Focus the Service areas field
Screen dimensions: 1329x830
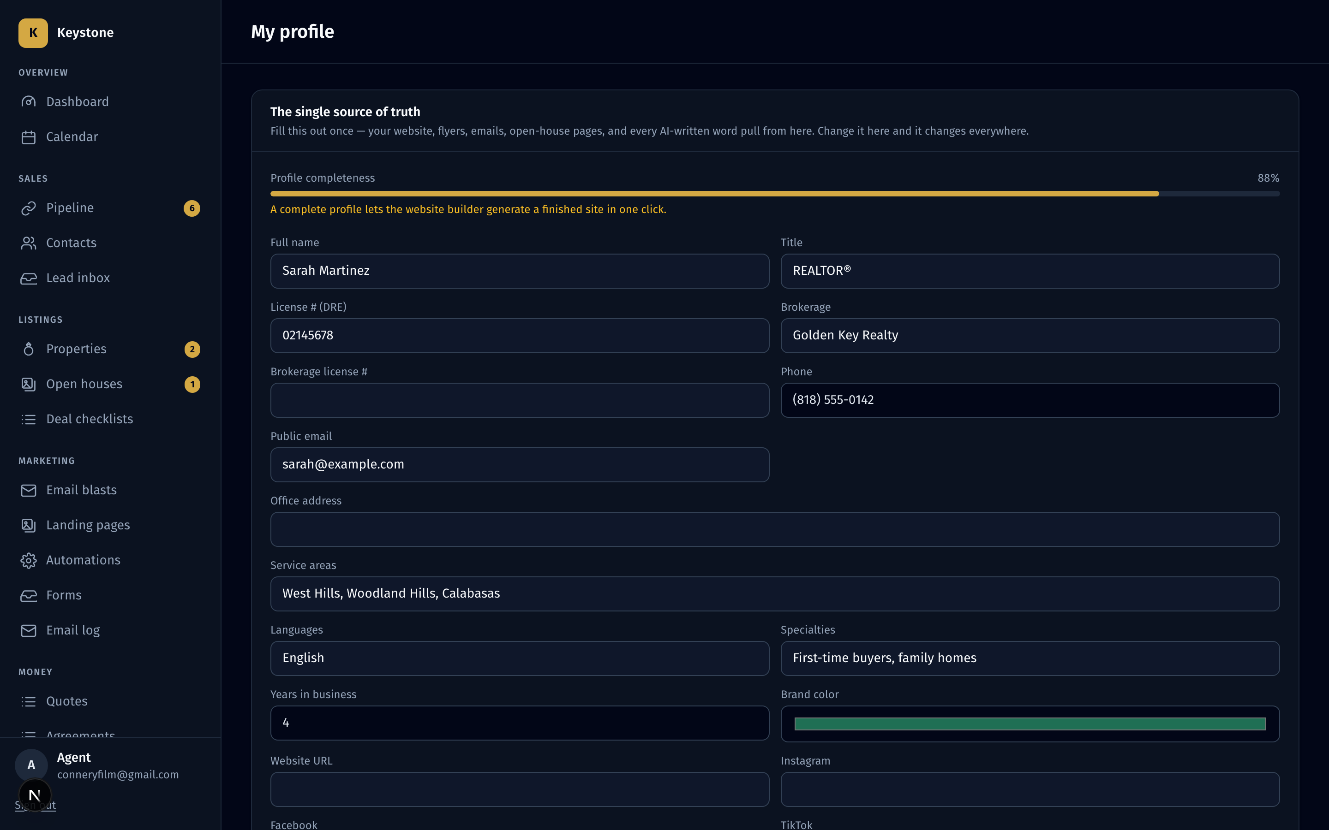(775, 594)
